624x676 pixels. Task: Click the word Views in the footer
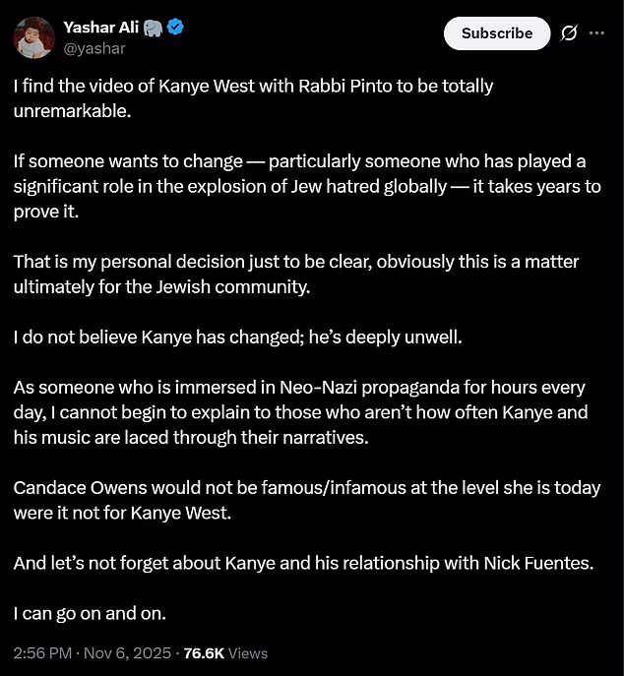pyautogui.click(x=249, y=653)
